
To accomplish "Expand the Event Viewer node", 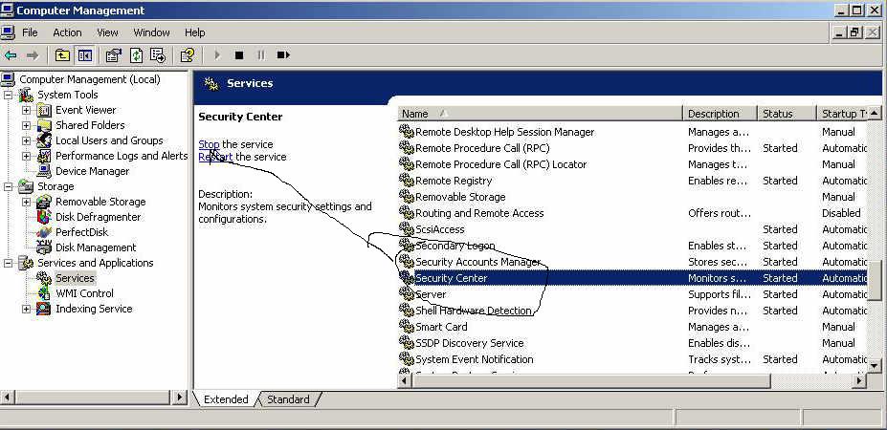I will coord(26,110).
